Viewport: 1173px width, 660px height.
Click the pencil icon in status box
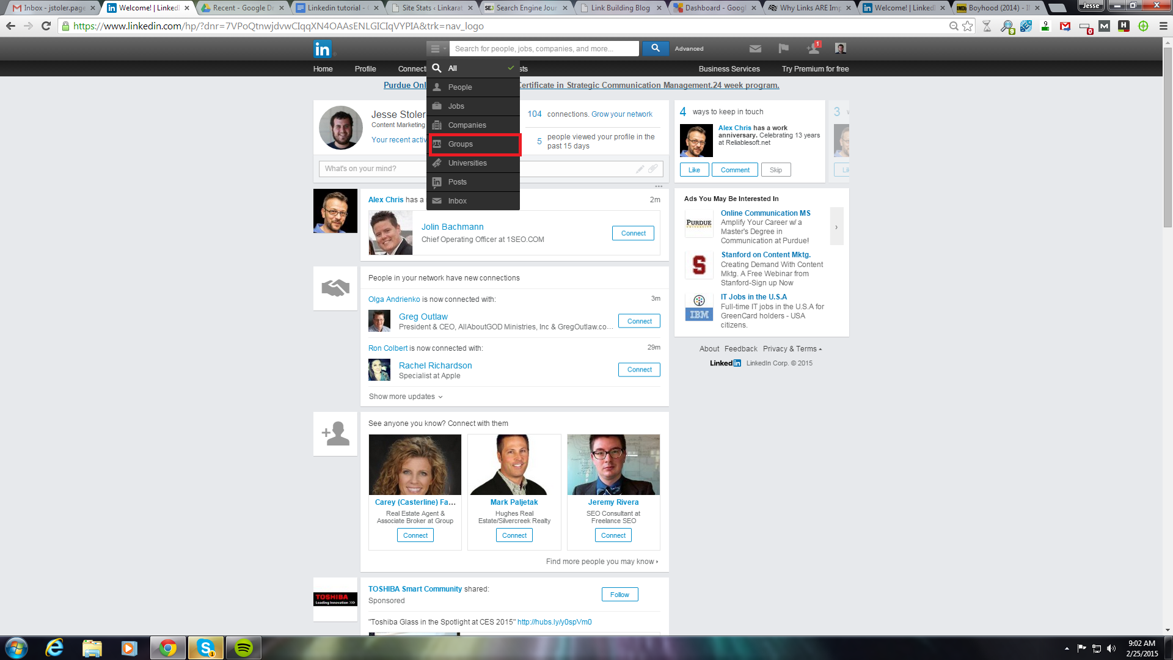pos(640,169)
